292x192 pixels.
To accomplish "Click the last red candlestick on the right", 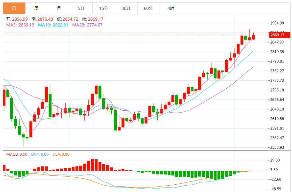I will pos(253,37).
